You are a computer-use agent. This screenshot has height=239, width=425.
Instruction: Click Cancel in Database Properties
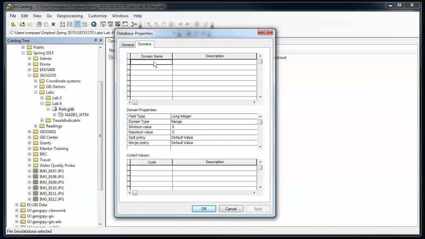pyautogui.click(x=231, y=209)
